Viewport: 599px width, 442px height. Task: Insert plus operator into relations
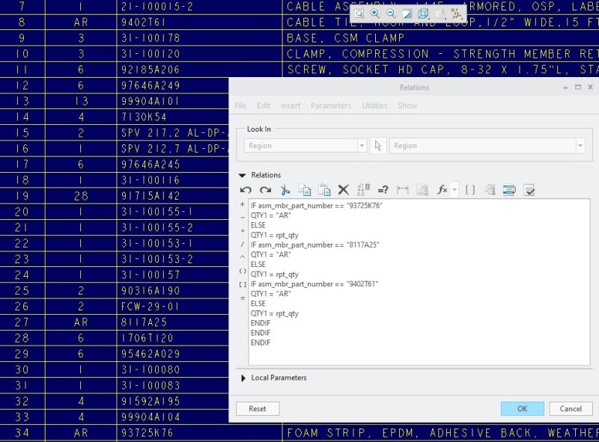(242, 205)
